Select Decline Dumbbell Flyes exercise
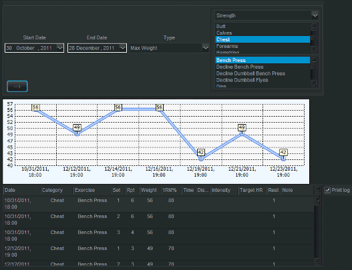352x270 pixels. pos(262,80)
